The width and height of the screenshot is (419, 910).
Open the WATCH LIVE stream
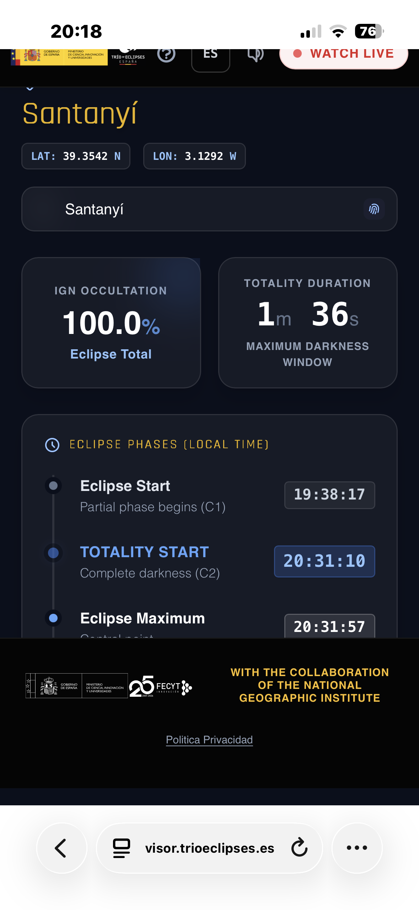[344, 56]
